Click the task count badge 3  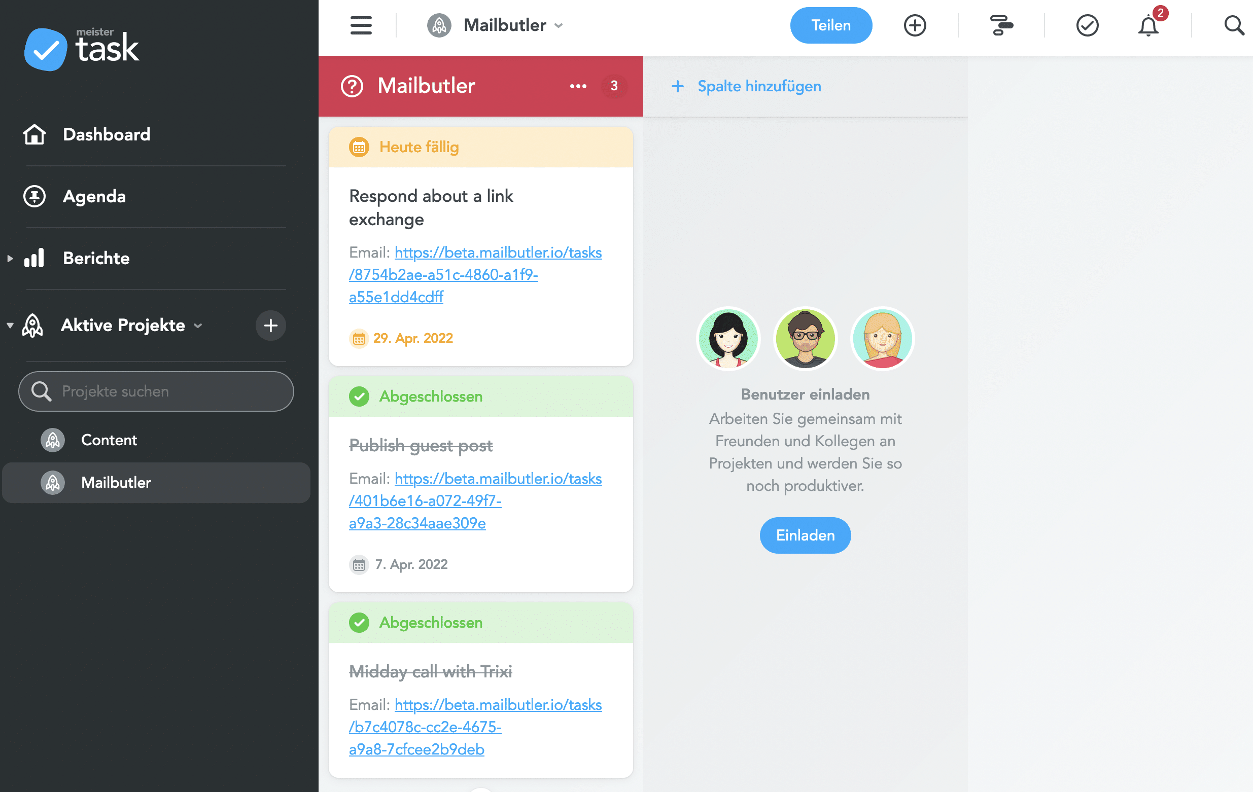coord(614,86)
